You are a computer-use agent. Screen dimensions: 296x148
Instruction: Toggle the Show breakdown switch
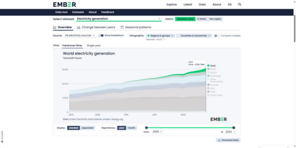click(x=101, y=35)
